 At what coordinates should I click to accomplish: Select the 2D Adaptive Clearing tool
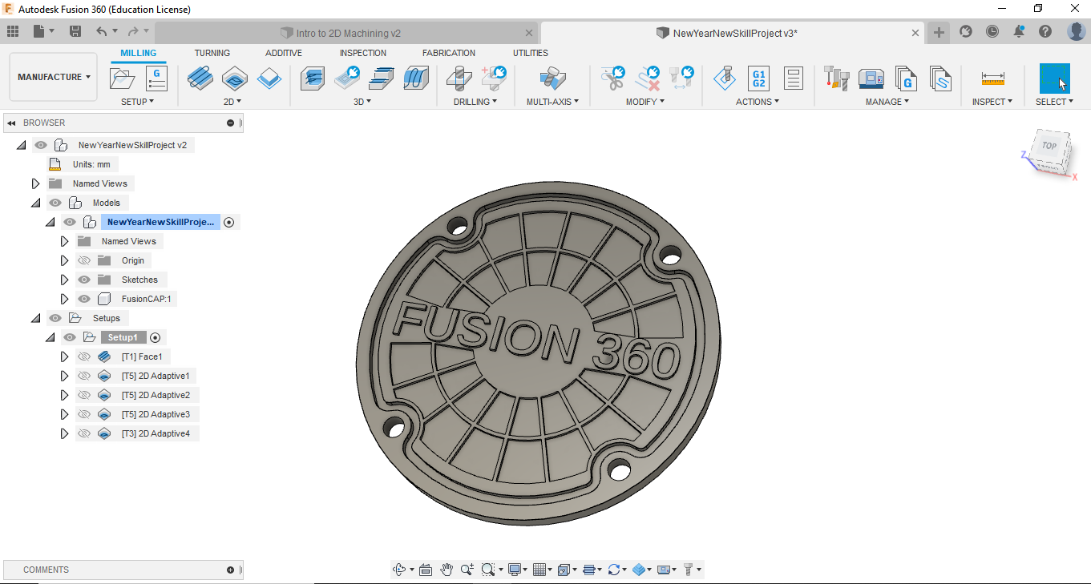234,79
